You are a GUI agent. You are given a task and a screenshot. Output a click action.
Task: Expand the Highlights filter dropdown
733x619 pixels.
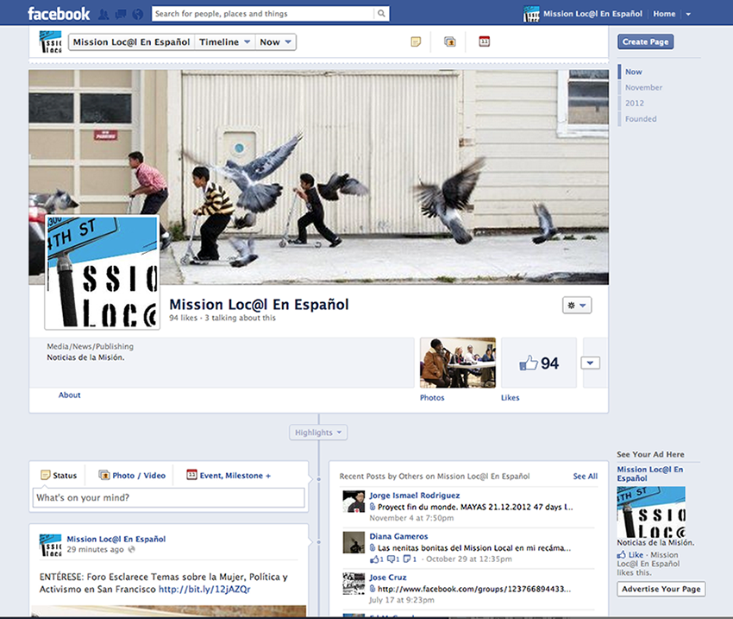point(318,433)
